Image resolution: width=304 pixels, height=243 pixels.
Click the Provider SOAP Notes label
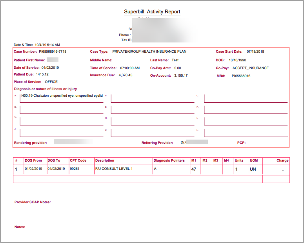(33, 202)
